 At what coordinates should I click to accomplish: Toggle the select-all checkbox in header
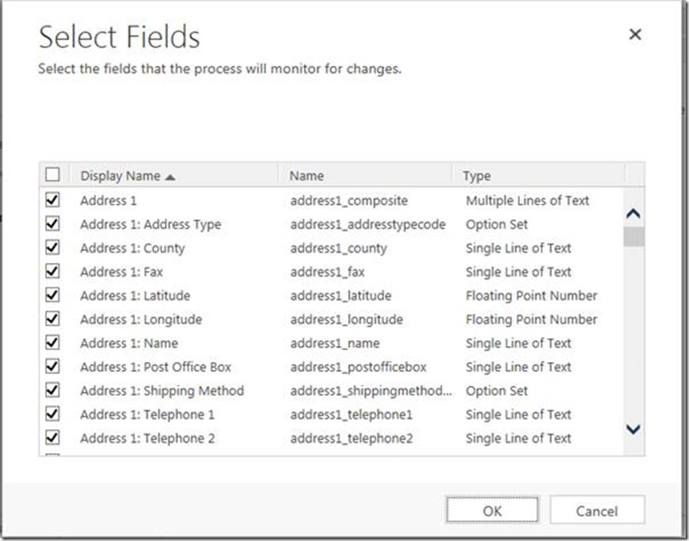pos(52,175)
